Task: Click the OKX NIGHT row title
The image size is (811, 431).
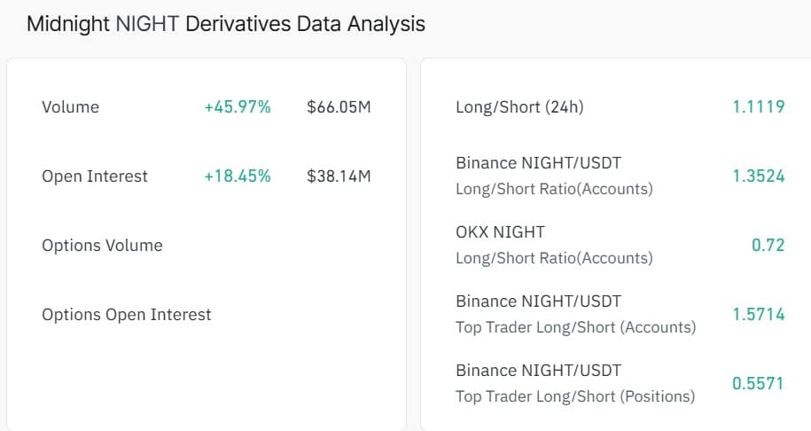Action: pos(500,232)
